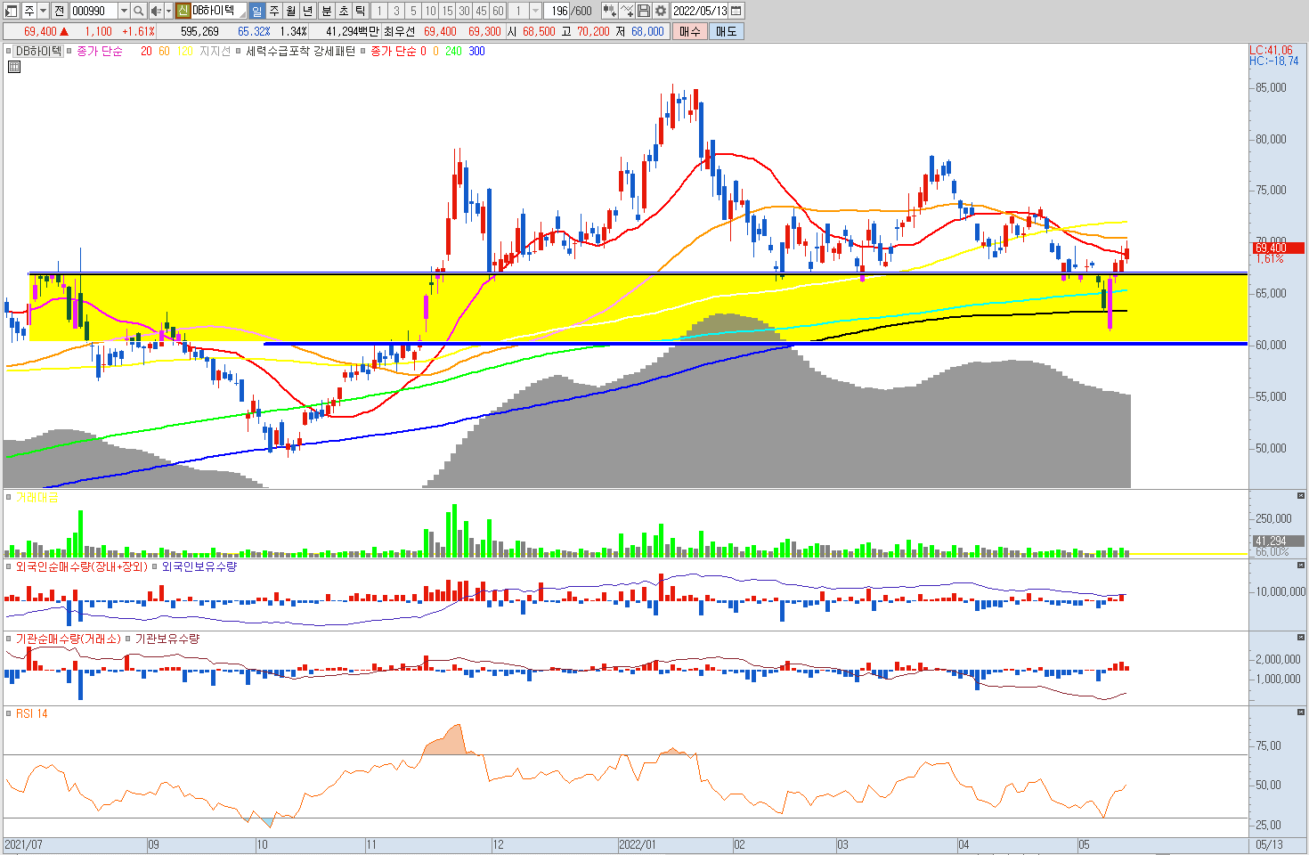
Task: Expand the interval multiplier dropdown arrow
Action: pos(535,11)
